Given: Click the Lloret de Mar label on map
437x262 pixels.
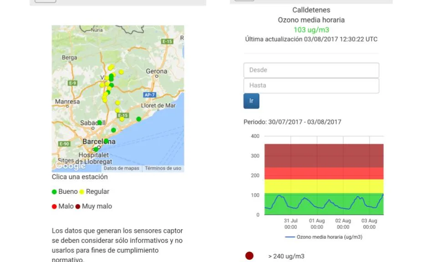Looking at the screenshot, I should click(x=158, y=106).
